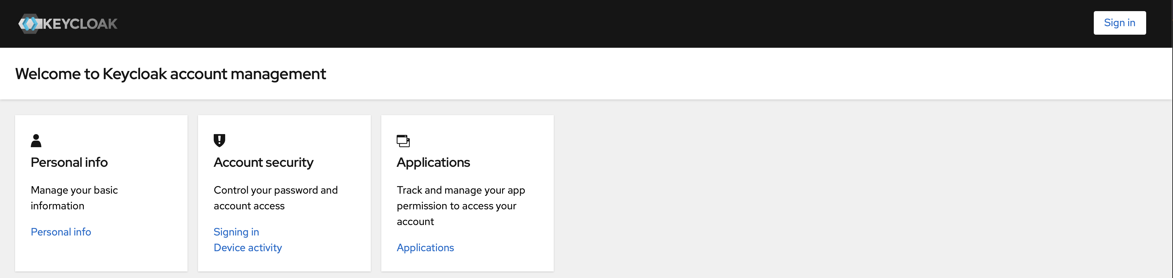Click the KEYCLOAK wordmark in the header
1173x278 pixels.
[80, 24]
